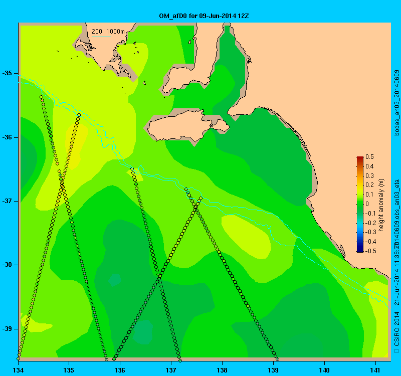Click the '-0.1' colorbar tick value
The height and width of the screenshot is (376, 401).
click(371, 214)
